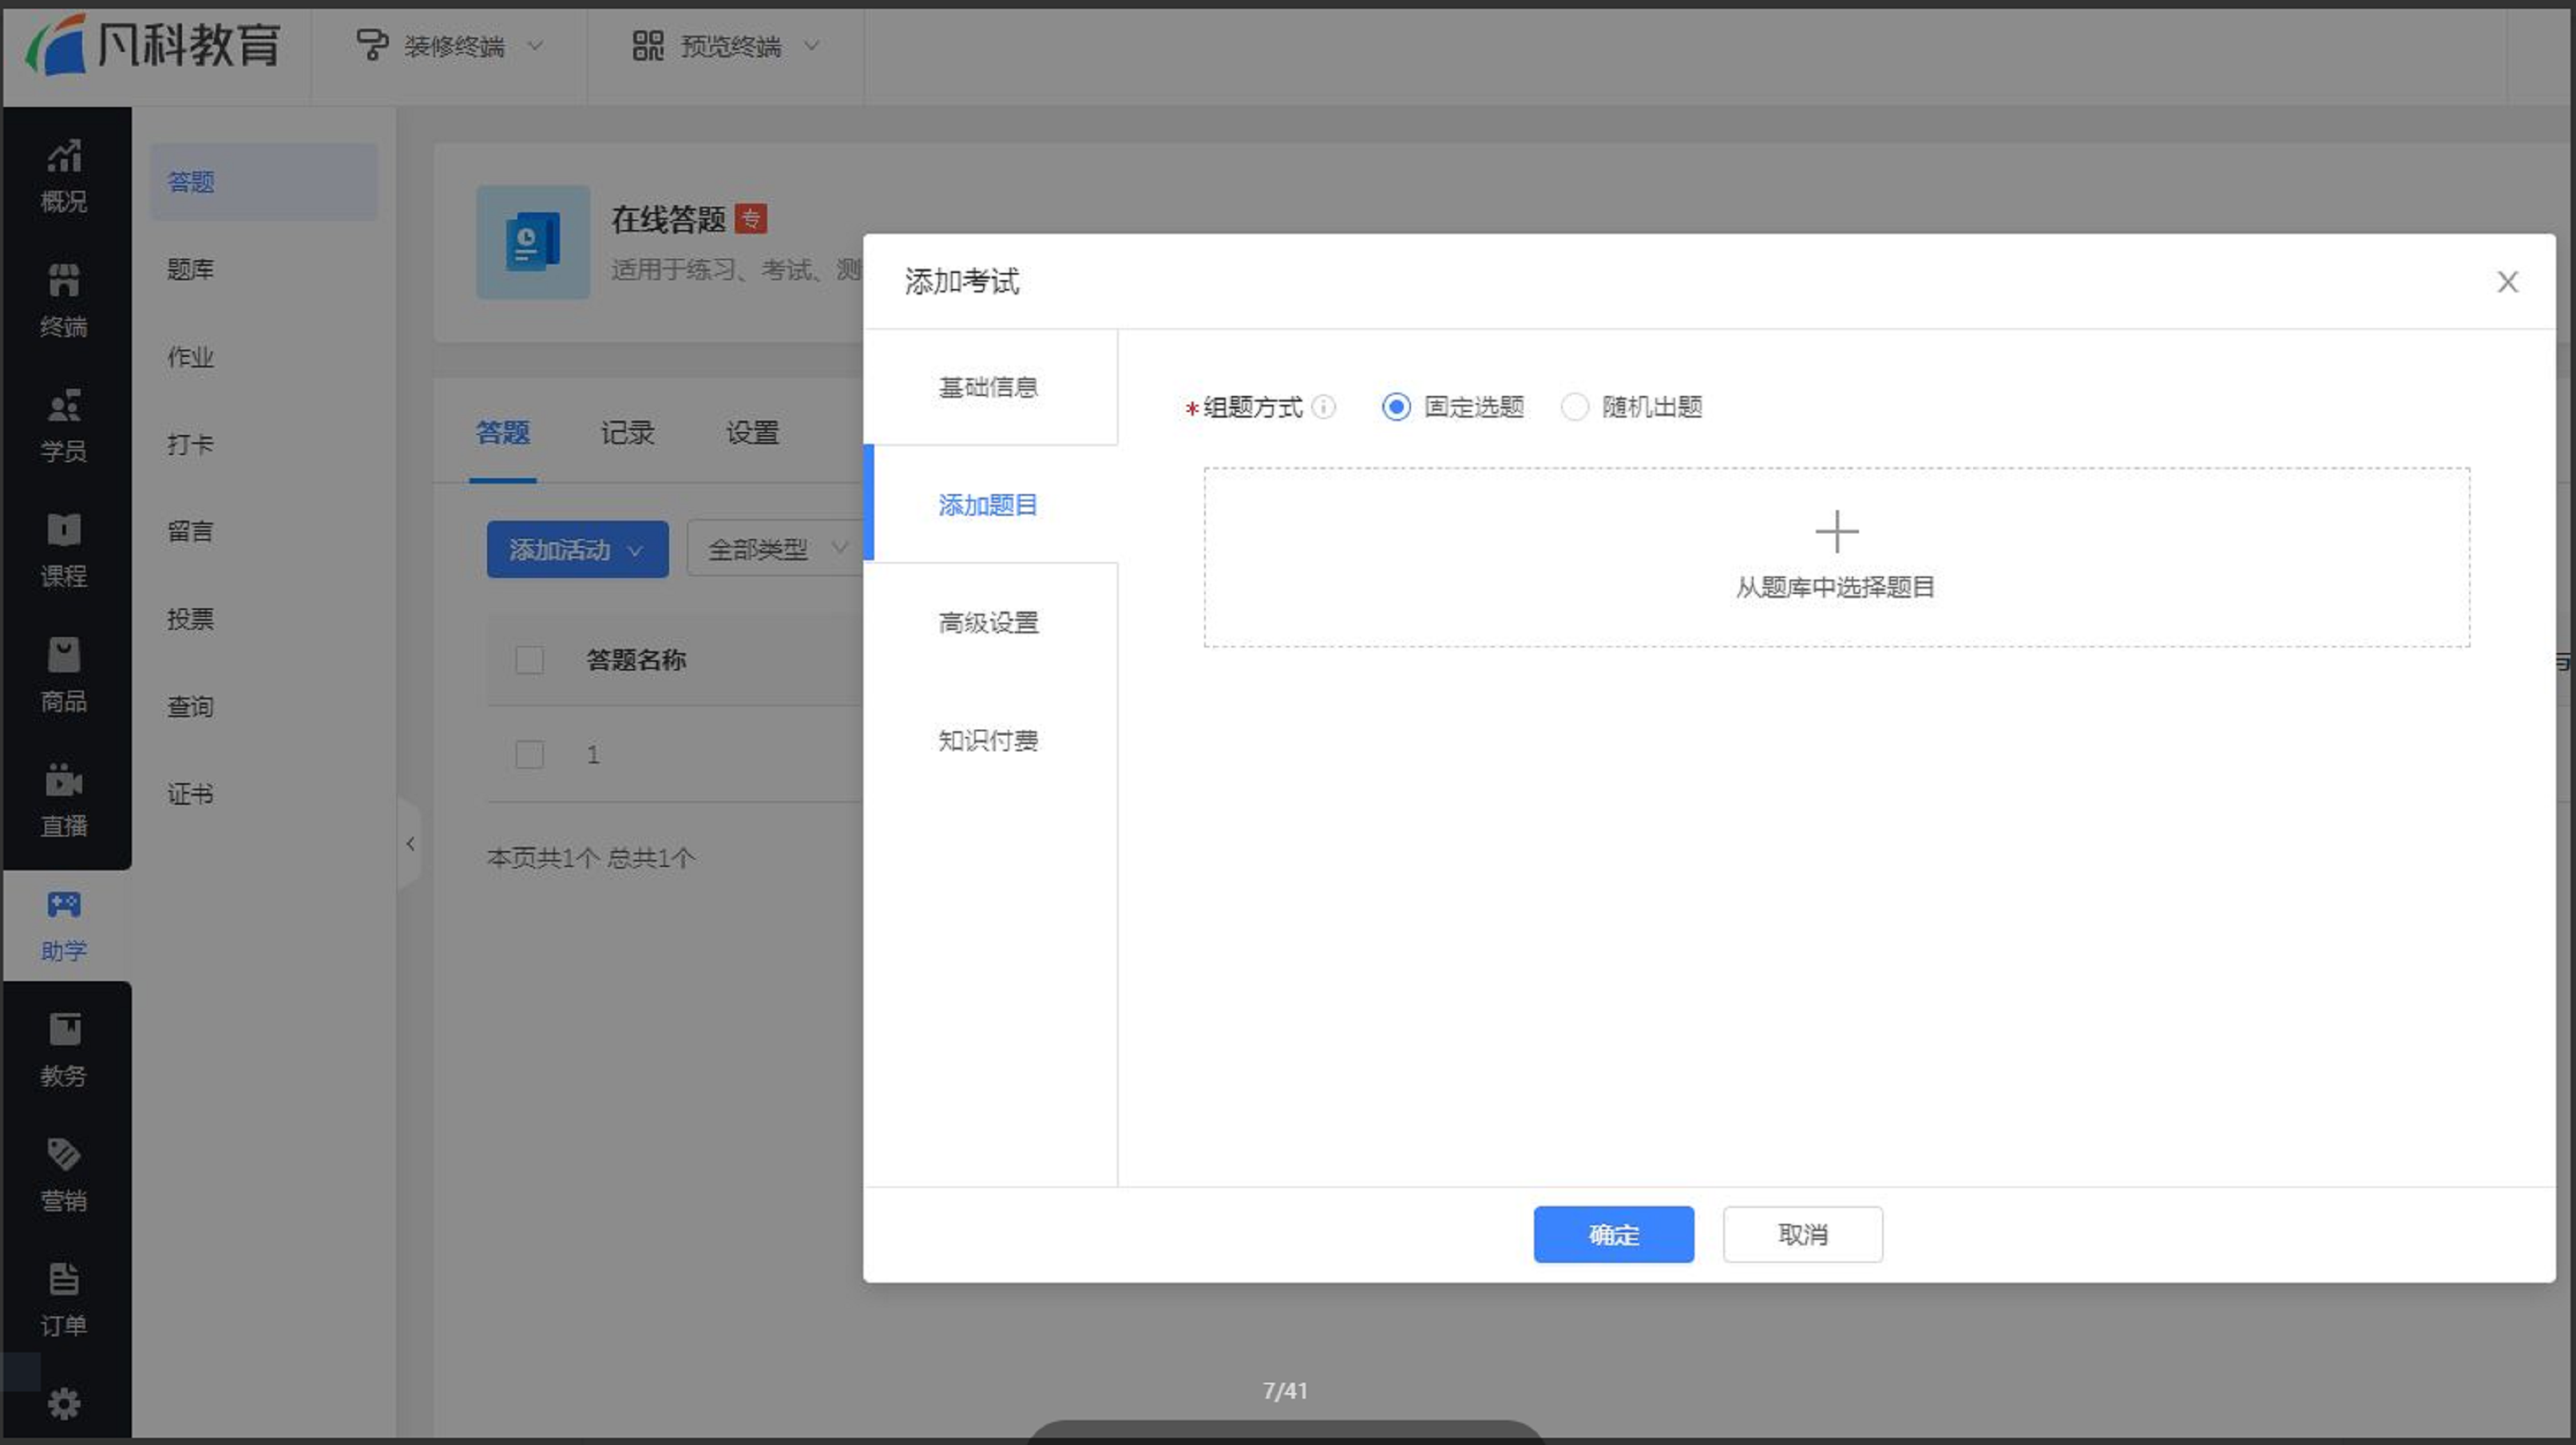Check the select-all box beside 答题名称

[529, 660]
